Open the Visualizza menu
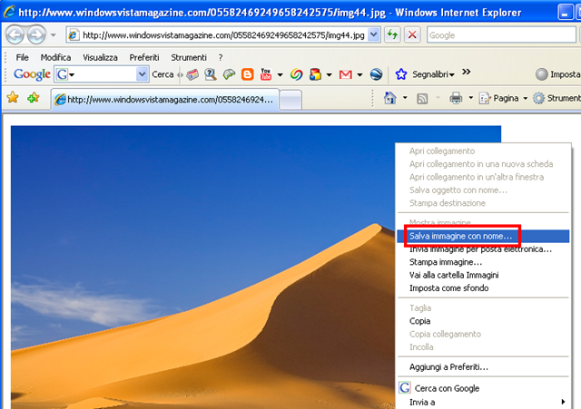 [100, 57]
